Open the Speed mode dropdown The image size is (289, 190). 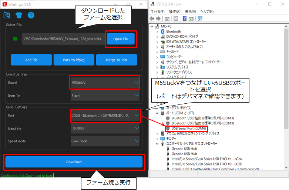pyautogui.click(x=105, y=141)
